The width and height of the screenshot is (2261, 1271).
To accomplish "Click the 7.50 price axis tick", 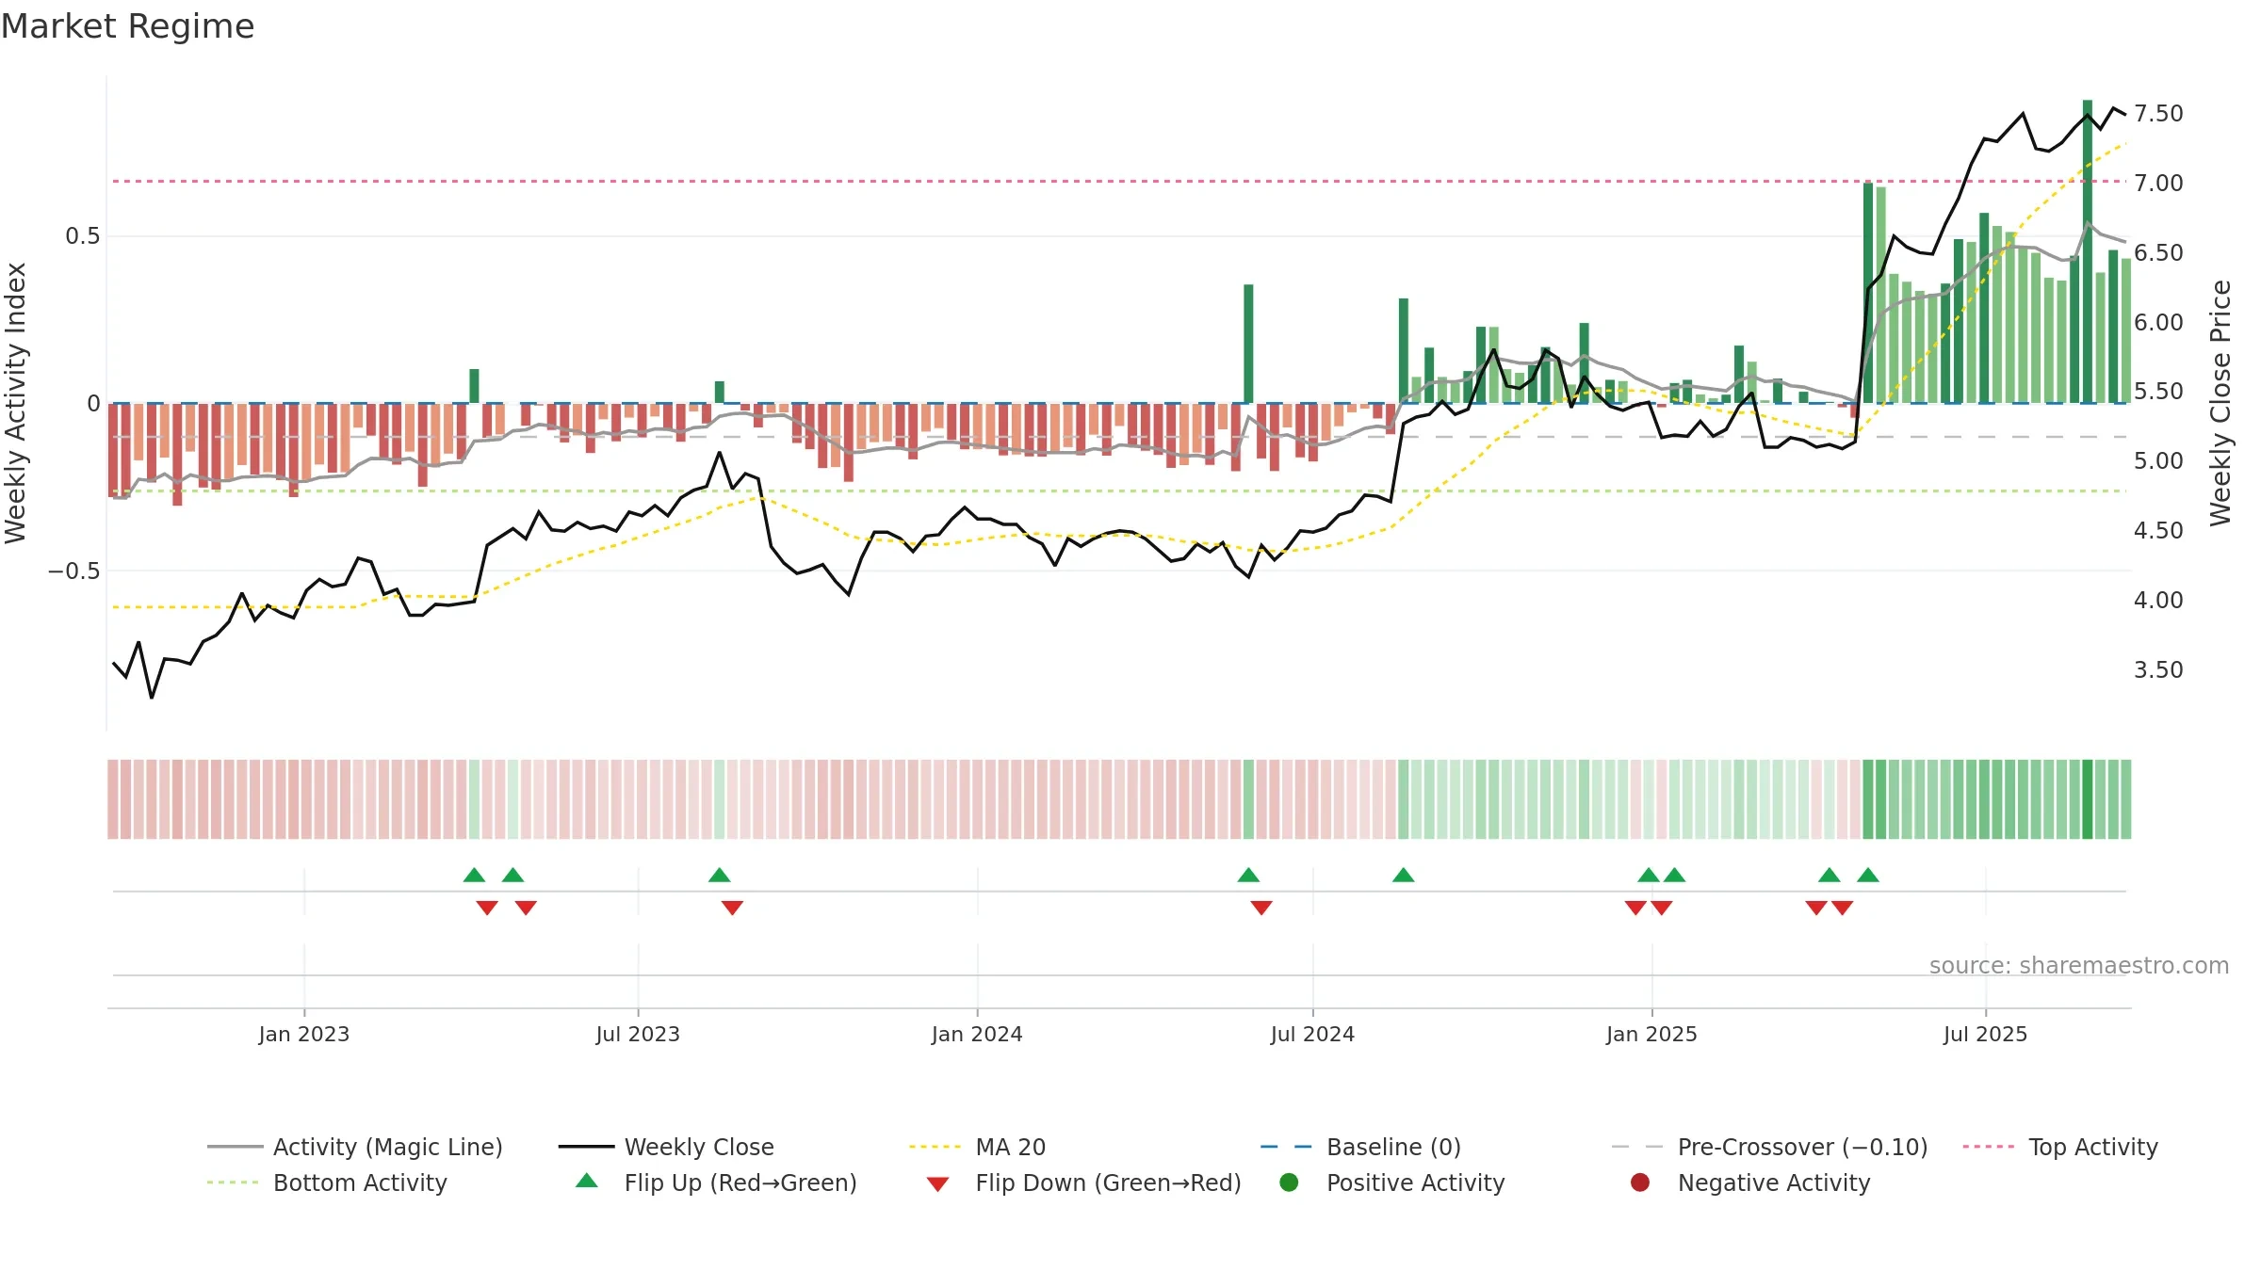I will coord(2158,114).
